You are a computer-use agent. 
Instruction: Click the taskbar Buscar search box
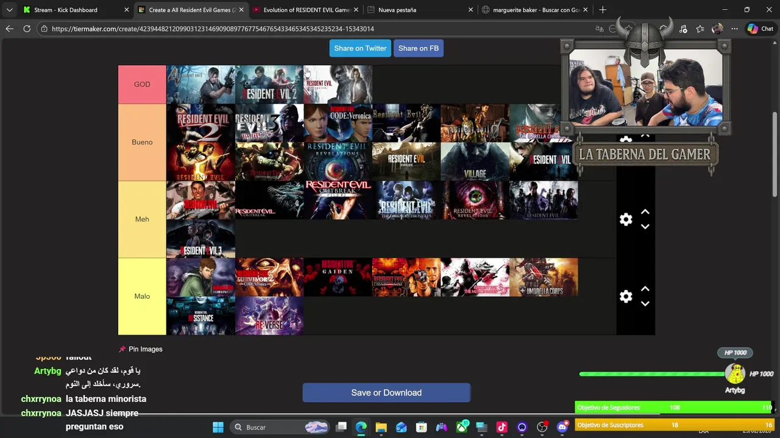pos(282,427)
